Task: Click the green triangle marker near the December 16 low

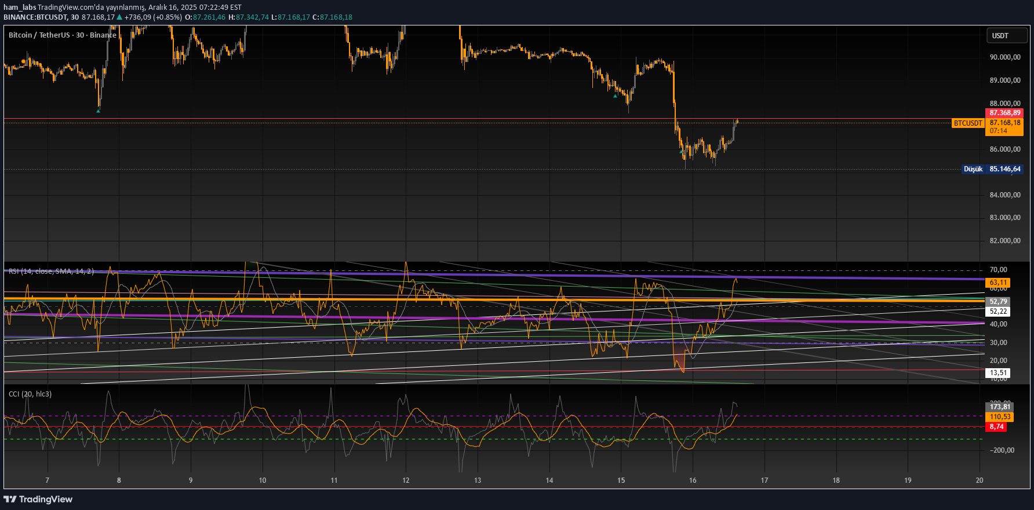Action: point(681,152)
